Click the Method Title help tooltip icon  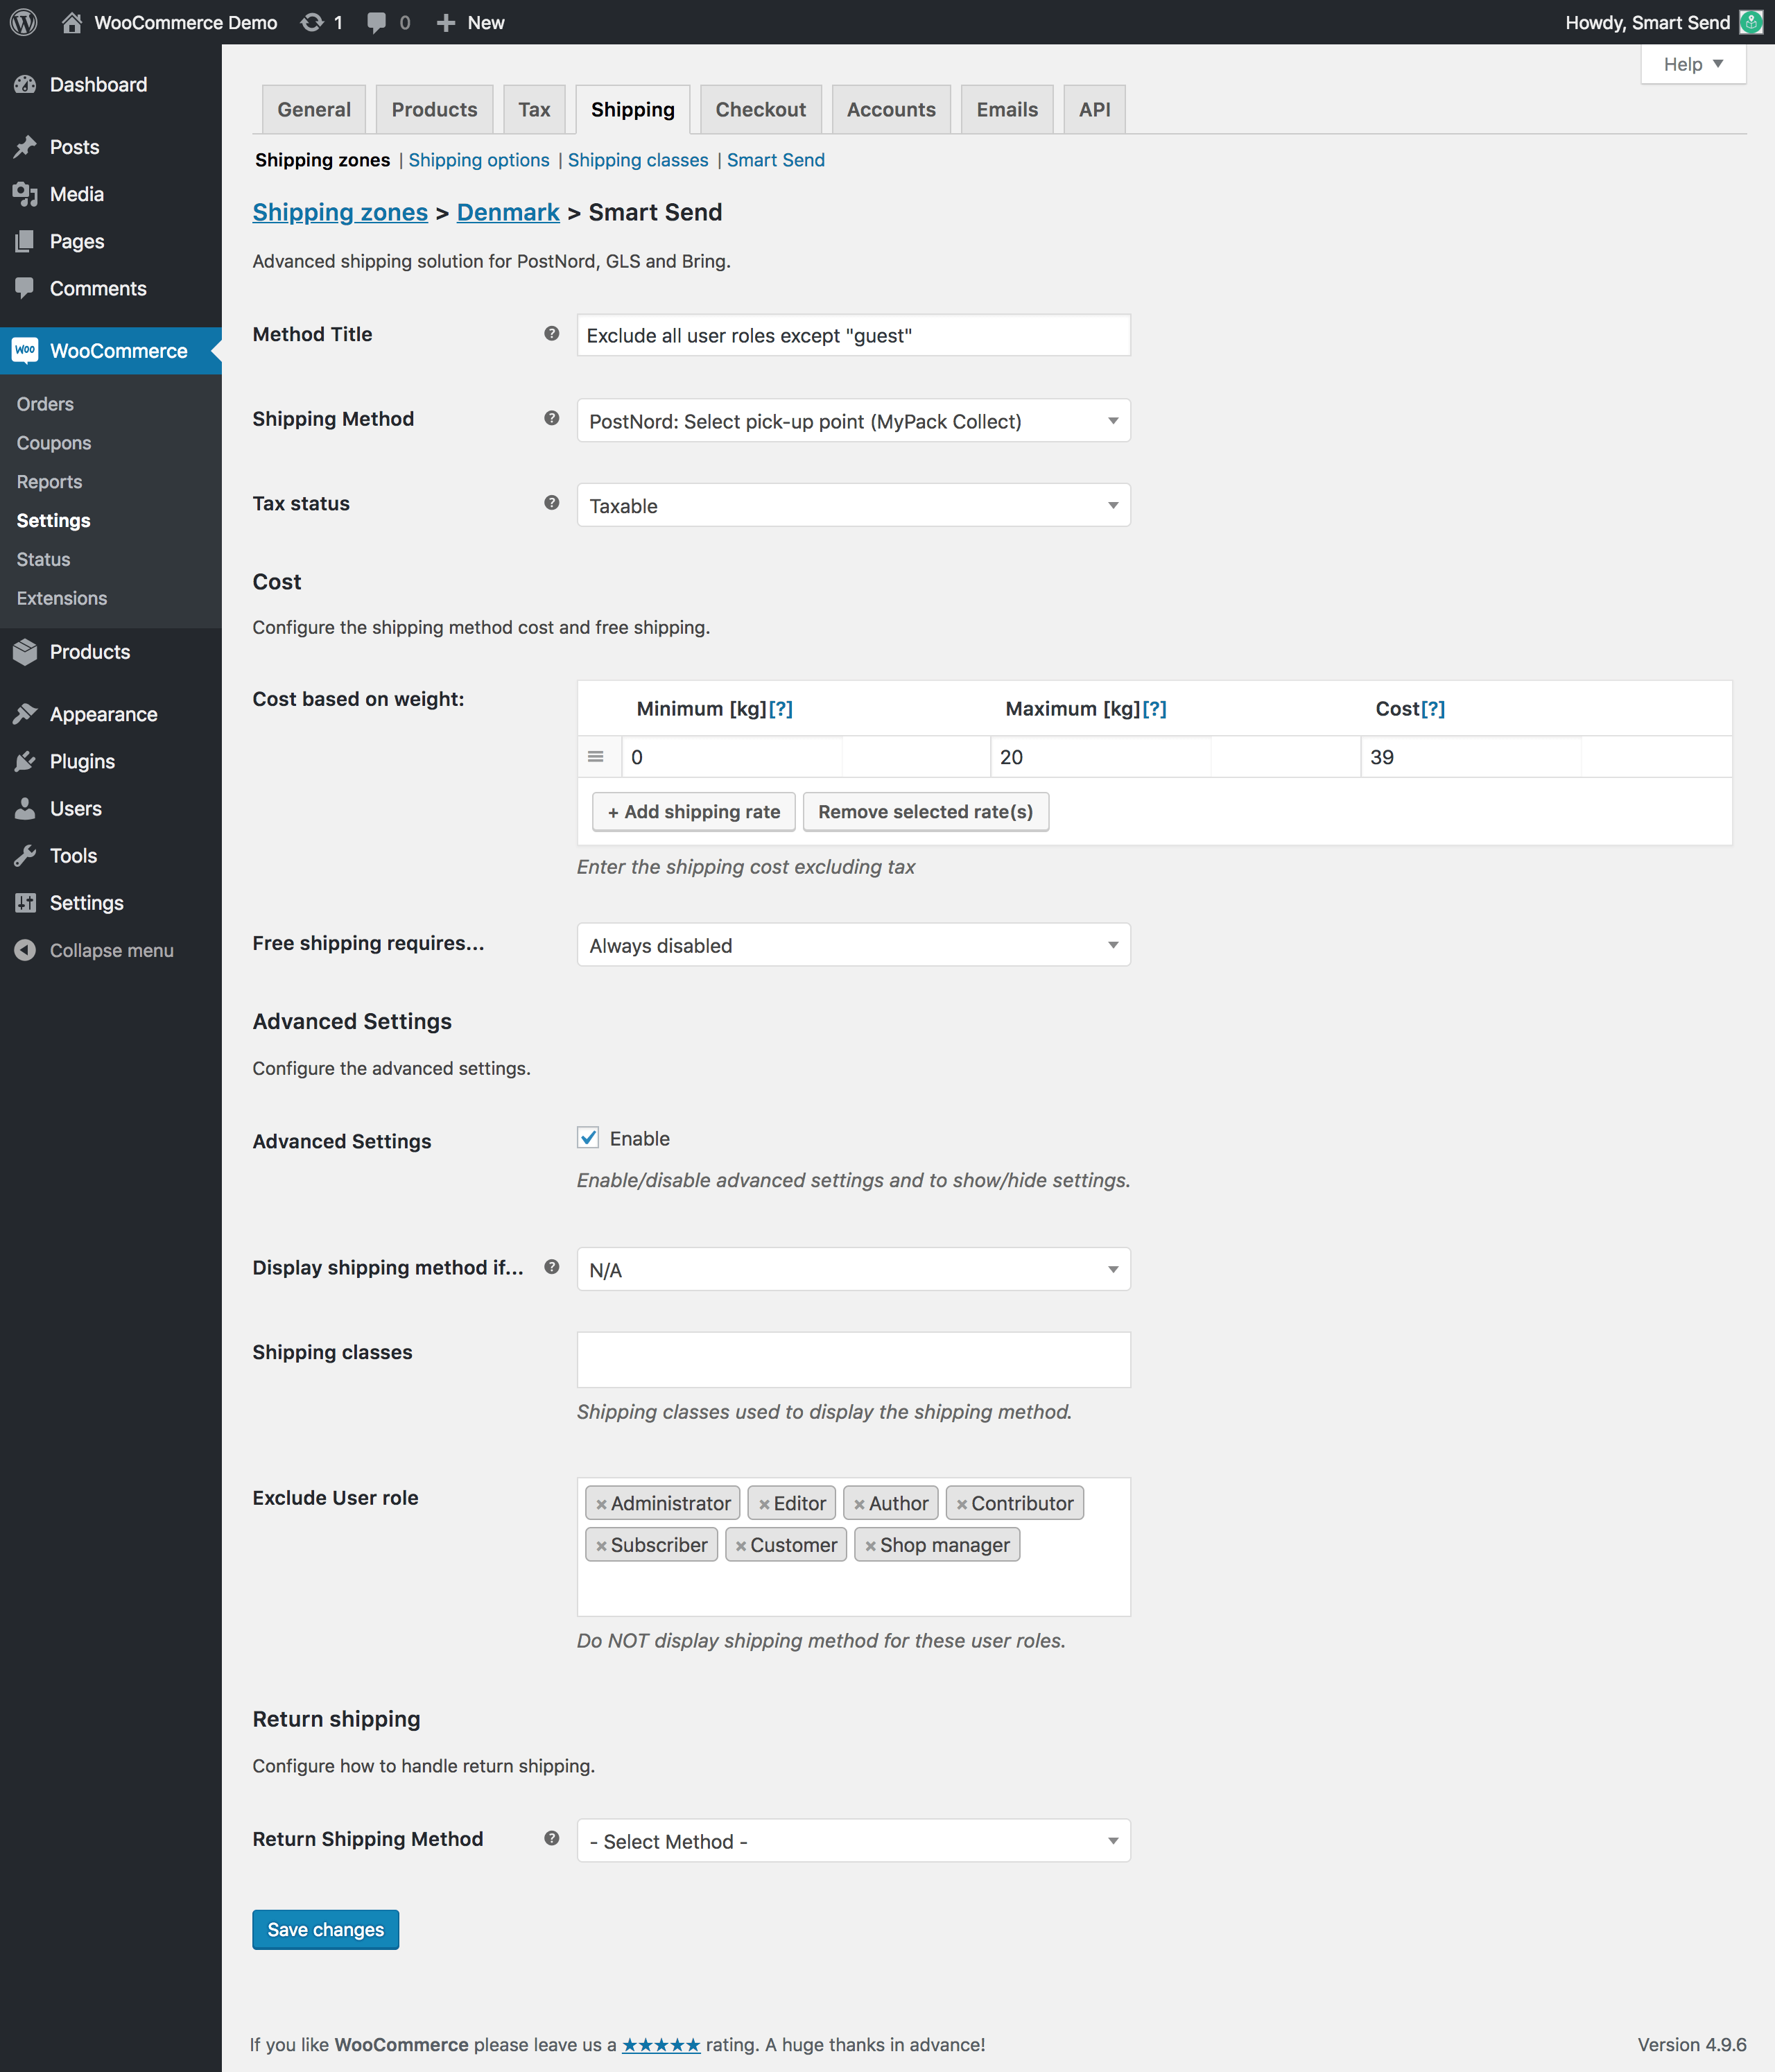[551, 334]
